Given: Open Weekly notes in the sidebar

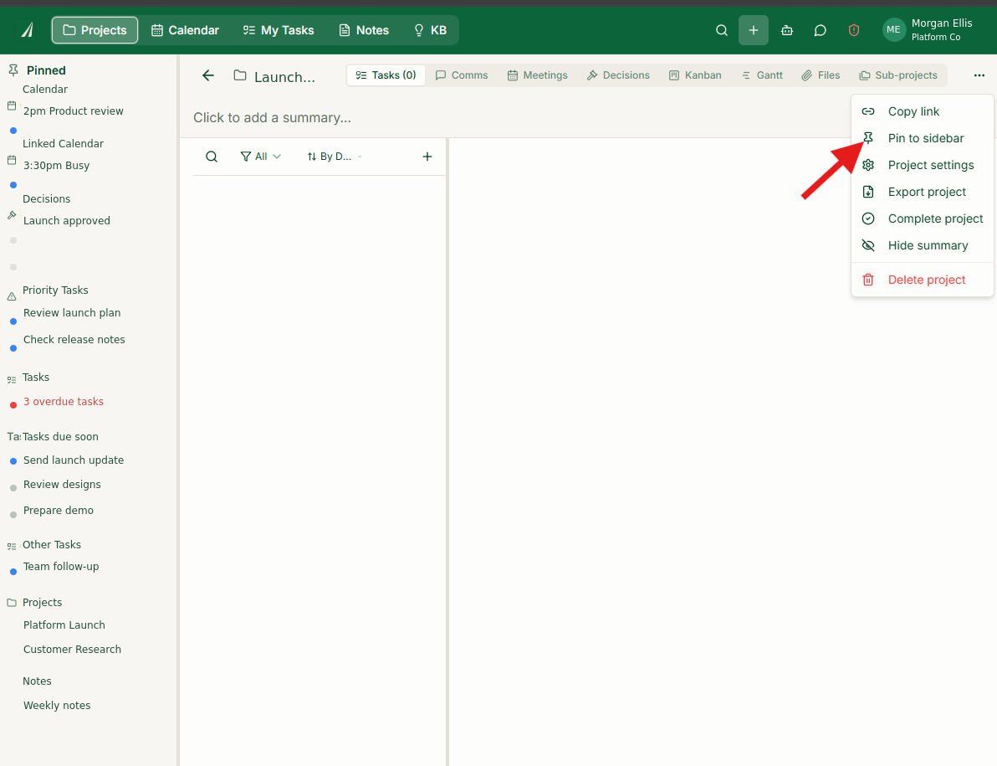Looking at the screenshot, I should [x=57, y=705].
